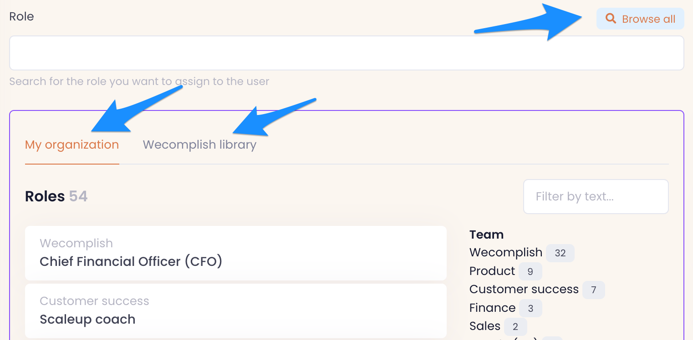Filter roles by Sales team
Viewport: 693px width, 340px height.
click(x=484, y=326)
